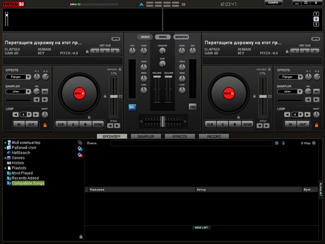The image size is (325, 244).
Task: Click the orange loop lock icon on left deck
Action: click(45, 125)
